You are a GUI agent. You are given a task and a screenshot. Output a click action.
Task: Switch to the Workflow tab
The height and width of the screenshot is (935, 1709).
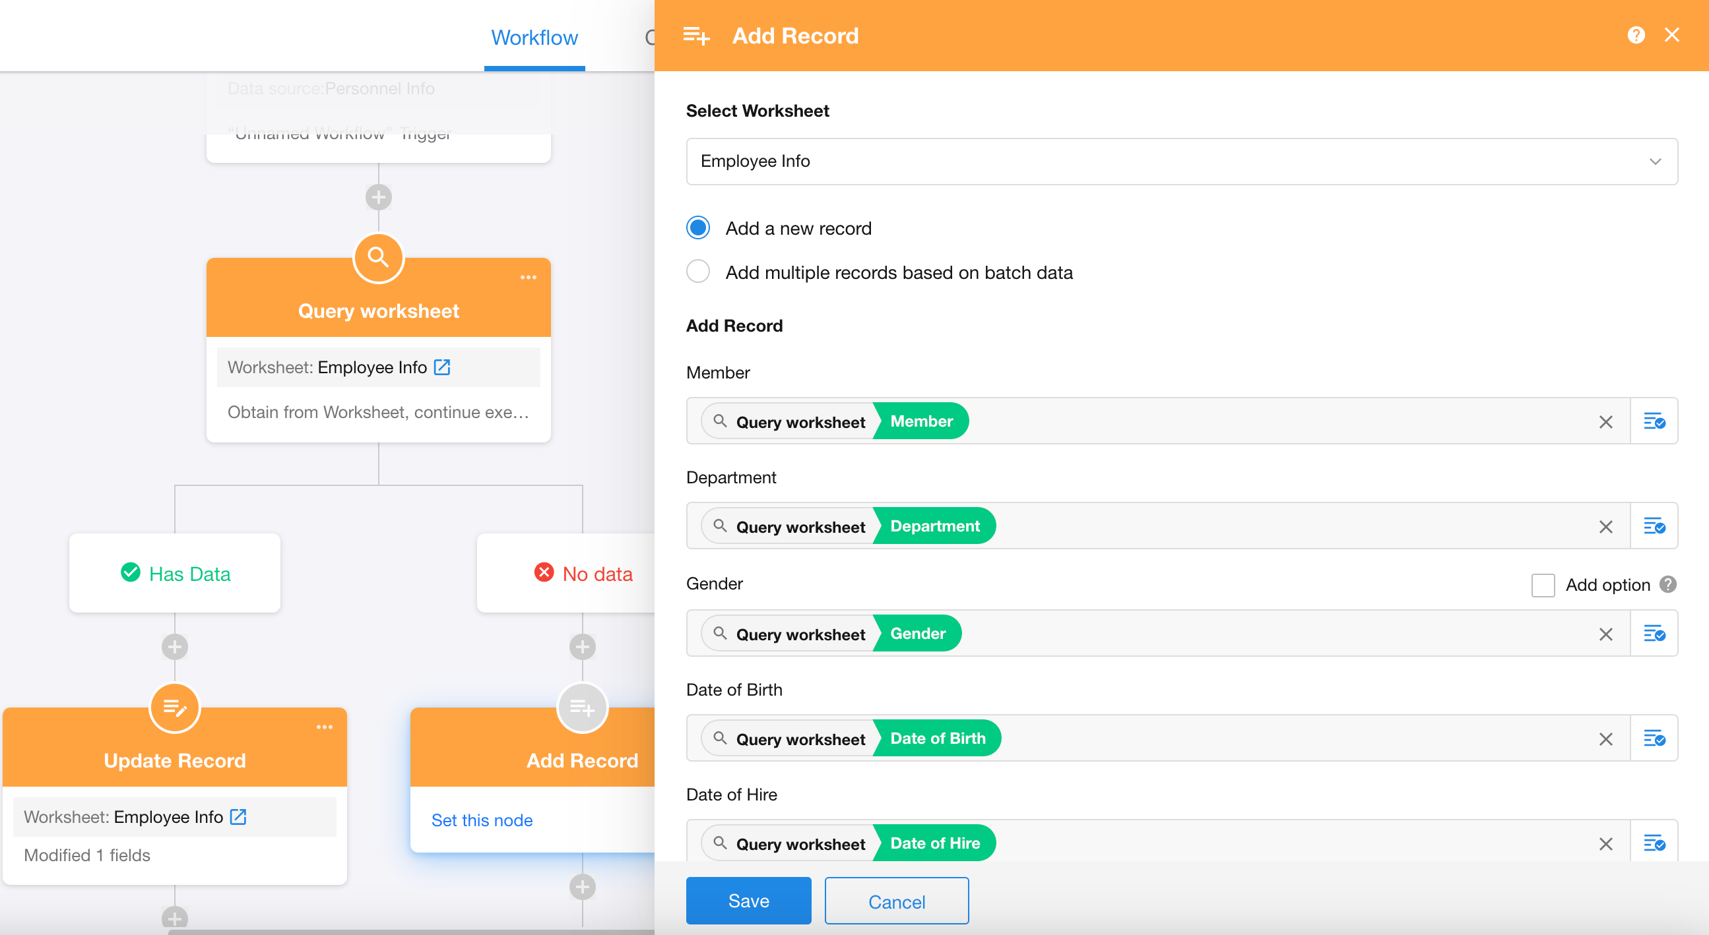(x=534, y=37)
